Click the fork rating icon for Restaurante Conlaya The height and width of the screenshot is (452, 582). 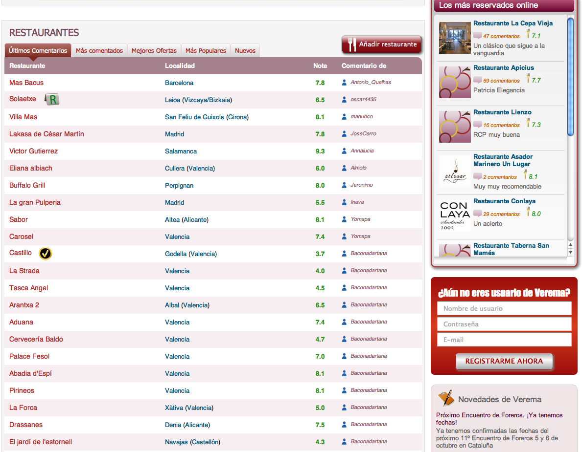[x=528, y=212]
